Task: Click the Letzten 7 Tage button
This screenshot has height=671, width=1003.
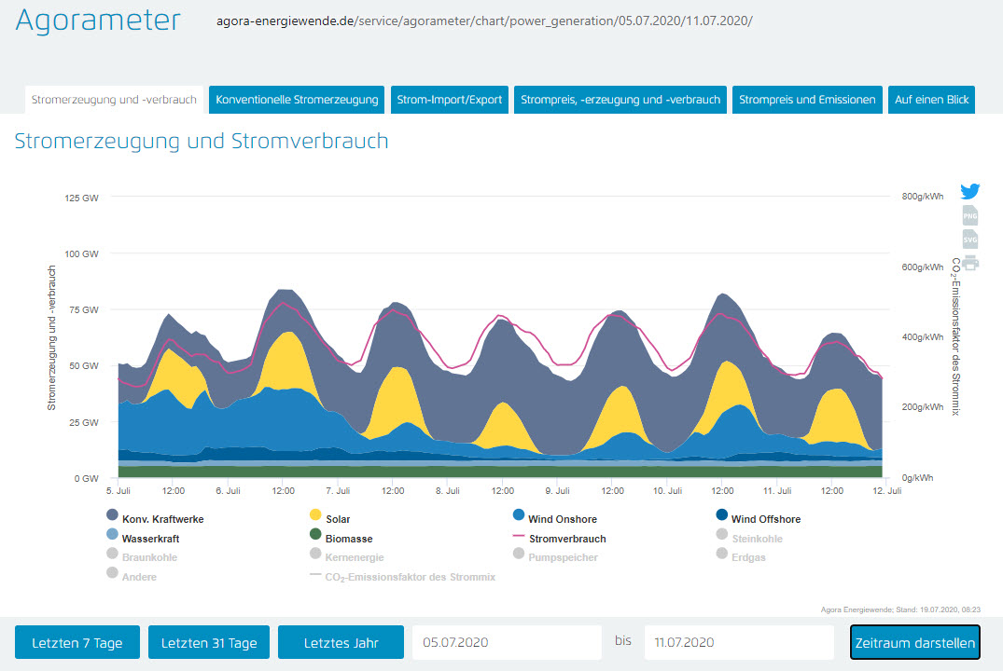Action: 77,643
